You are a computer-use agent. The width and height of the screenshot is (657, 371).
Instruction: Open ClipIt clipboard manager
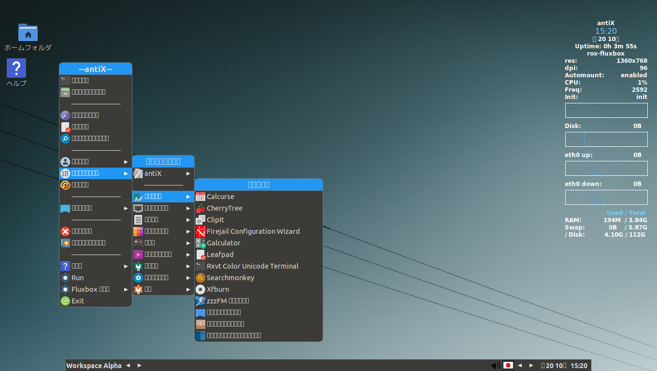pos(258,220)
